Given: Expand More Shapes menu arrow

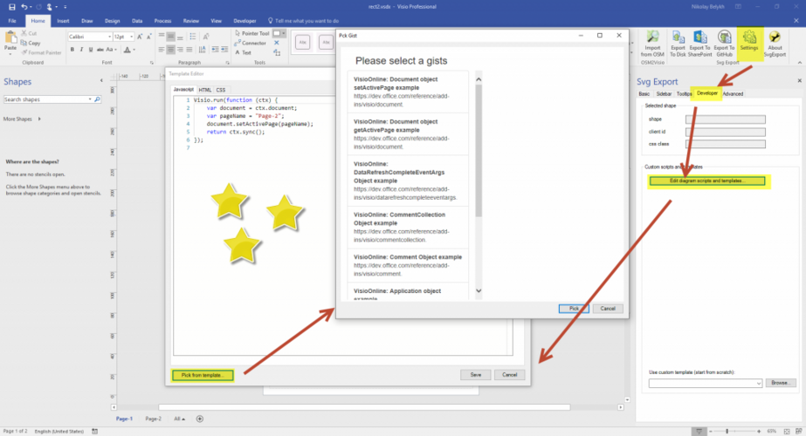Looking at the screenshot, I should (39, 119).
